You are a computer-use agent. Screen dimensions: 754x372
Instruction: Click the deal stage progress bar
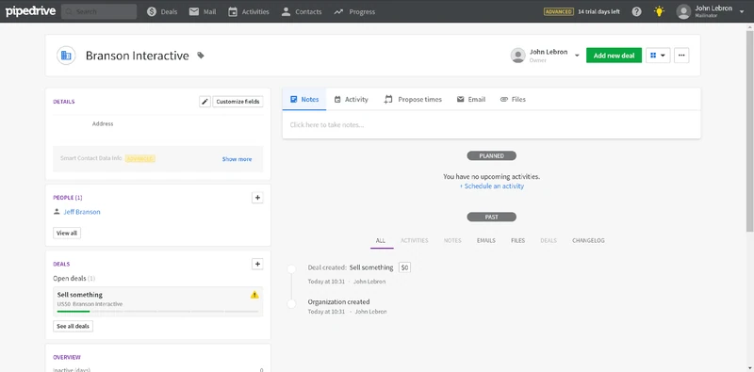coord(157,312)
